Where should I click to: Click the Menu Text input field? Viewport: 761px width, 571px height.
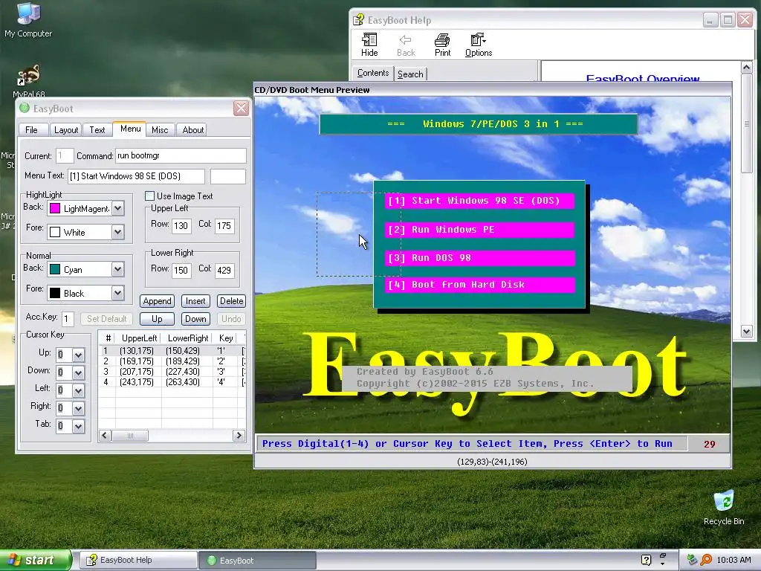[136, 176]
